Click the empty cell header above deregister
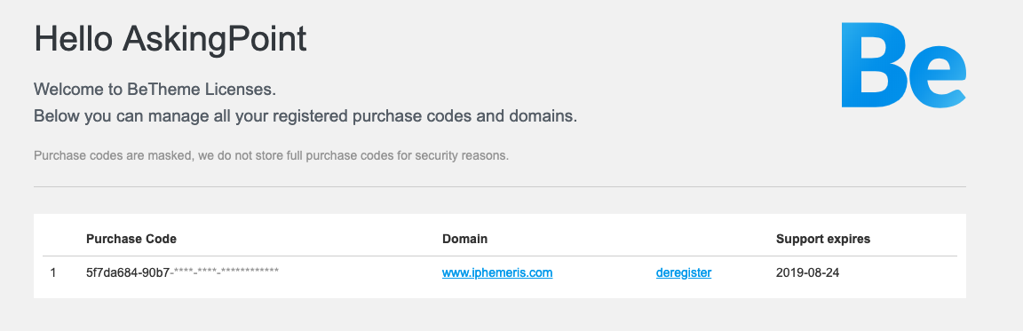1023x331 pixels. pyautogui.click(x=684, y=239)
